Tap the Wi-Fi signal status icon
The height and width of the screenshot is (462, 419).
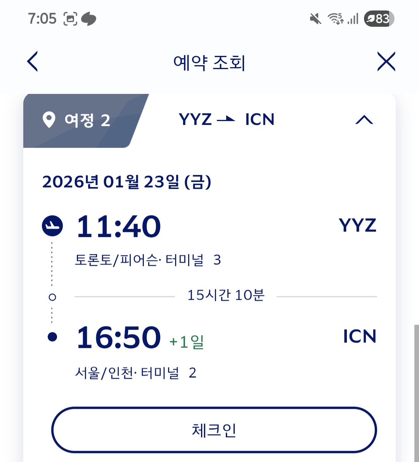pos(335,18)
